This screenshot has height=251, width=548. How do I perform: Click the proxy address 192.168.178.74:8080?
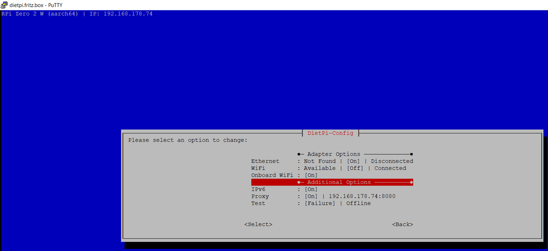(x=362, y=196)
